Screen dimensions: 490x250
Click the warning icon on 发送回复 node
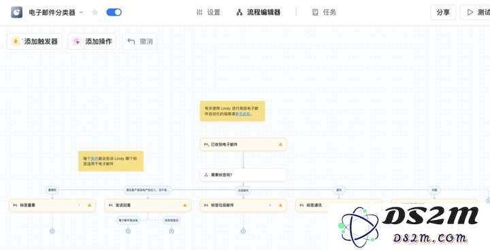185,206
